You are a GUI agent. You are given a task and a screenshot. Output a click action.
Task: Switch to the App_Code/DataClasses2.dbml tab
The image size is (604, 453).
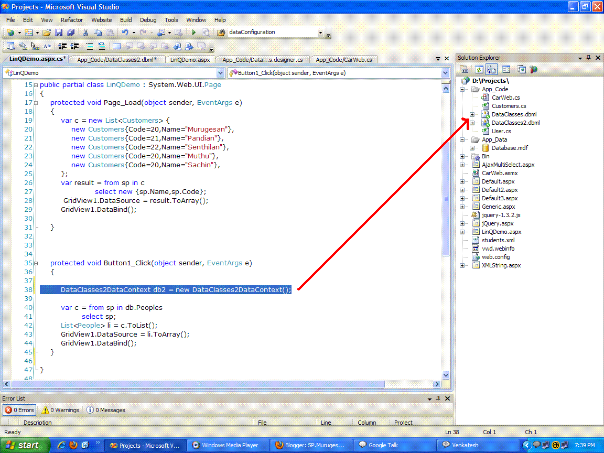pos(117,60)
